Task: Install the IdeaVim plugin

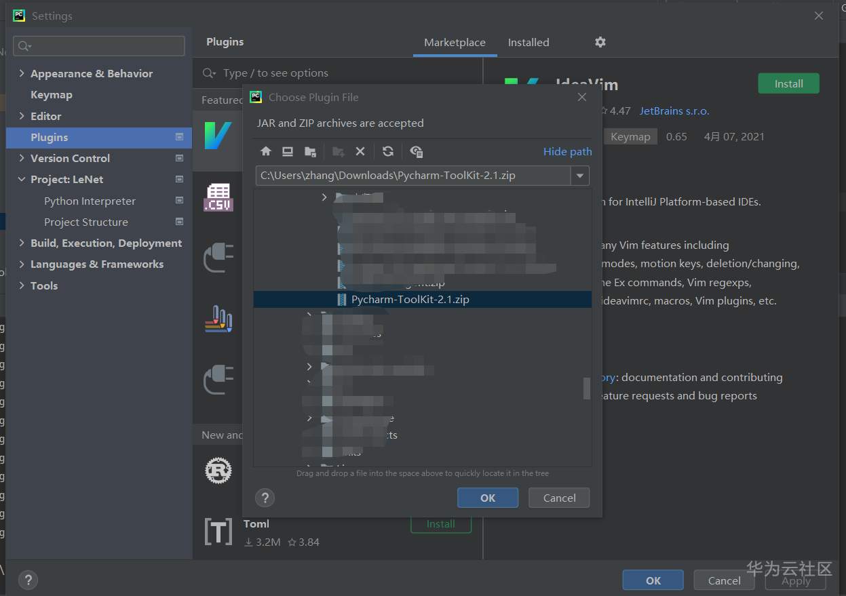Action: (x=788, y=83)
